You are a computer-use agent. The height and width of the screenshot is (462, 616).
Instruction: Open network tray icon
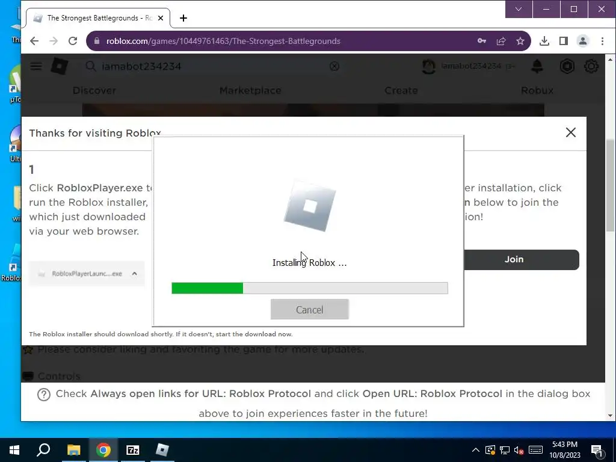pos(505,450)
